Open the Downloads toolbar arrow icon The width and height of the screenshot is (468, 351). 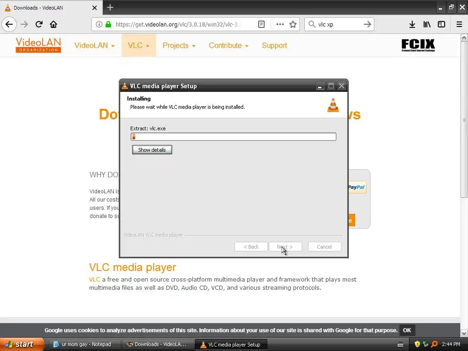coord(412,24)
